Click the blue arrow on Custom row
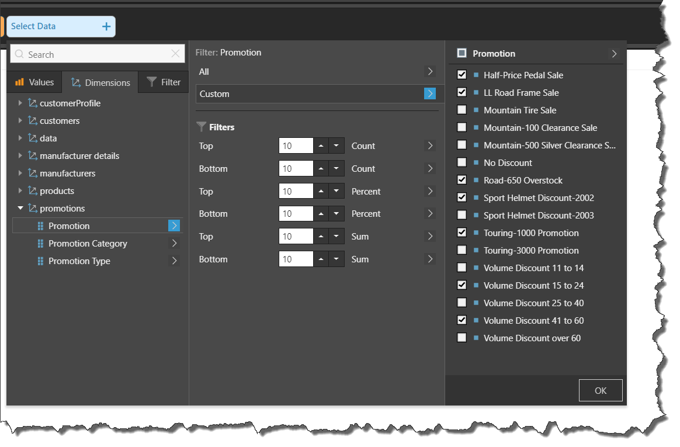The image size is (680, 447). tap(430, 93)
